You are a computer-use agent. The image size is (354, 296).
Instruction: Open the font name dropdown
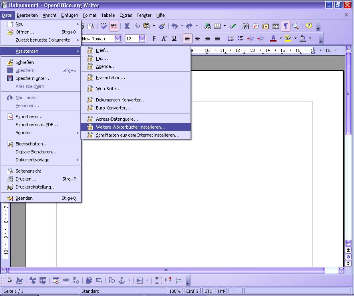click(117, 39)
